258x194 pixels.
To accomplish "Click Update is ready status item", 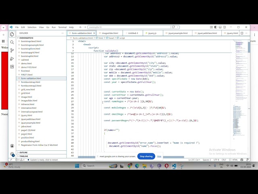I will click(x=43, y=160).
